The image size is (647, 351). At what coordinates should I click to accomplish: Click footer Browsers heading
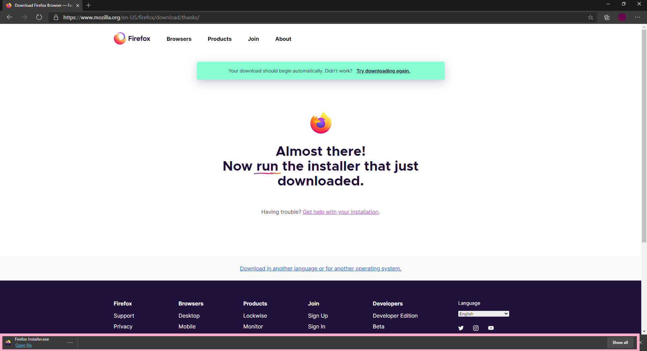191,303
